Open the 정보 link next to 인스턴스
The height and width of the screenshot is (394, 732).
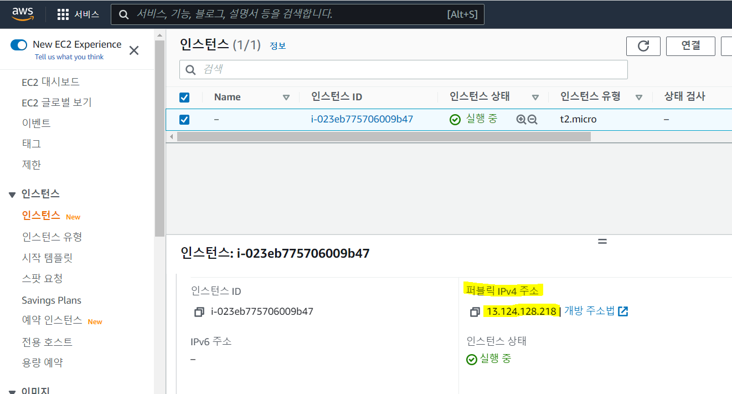pyautogui.click(x=278, y=46)
